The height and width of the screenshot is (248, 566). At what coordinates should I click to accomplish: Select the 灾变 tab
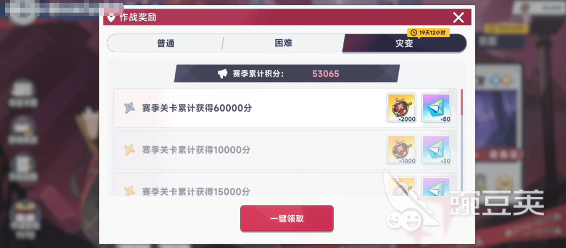404,43
